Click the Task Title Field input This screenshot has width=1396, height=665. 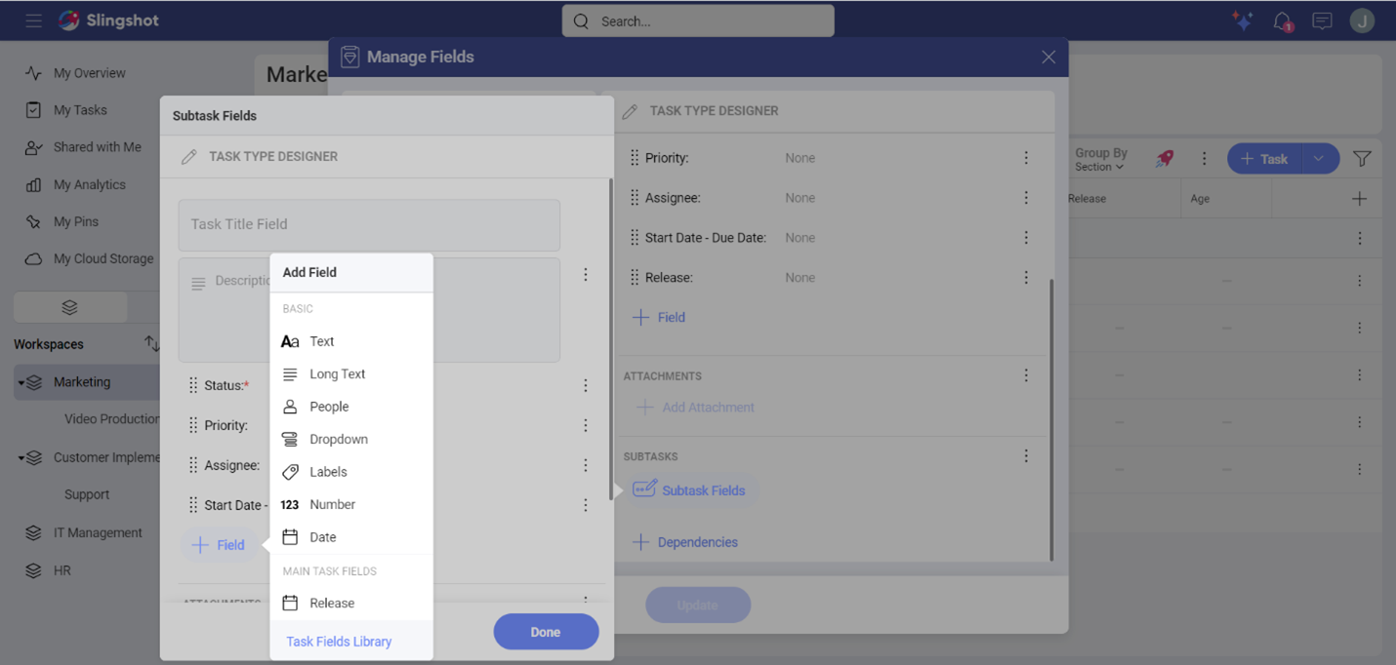click(x=369, y=224)
